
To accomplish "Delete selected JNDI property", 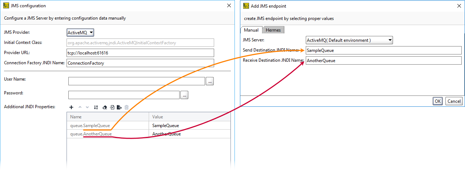I will click(127, 107).
